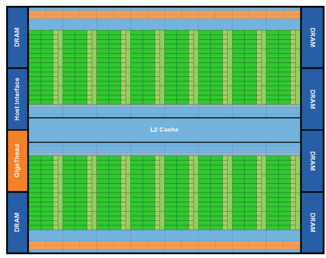Click the orange strip at the diagram's bottom

[164, 245]
